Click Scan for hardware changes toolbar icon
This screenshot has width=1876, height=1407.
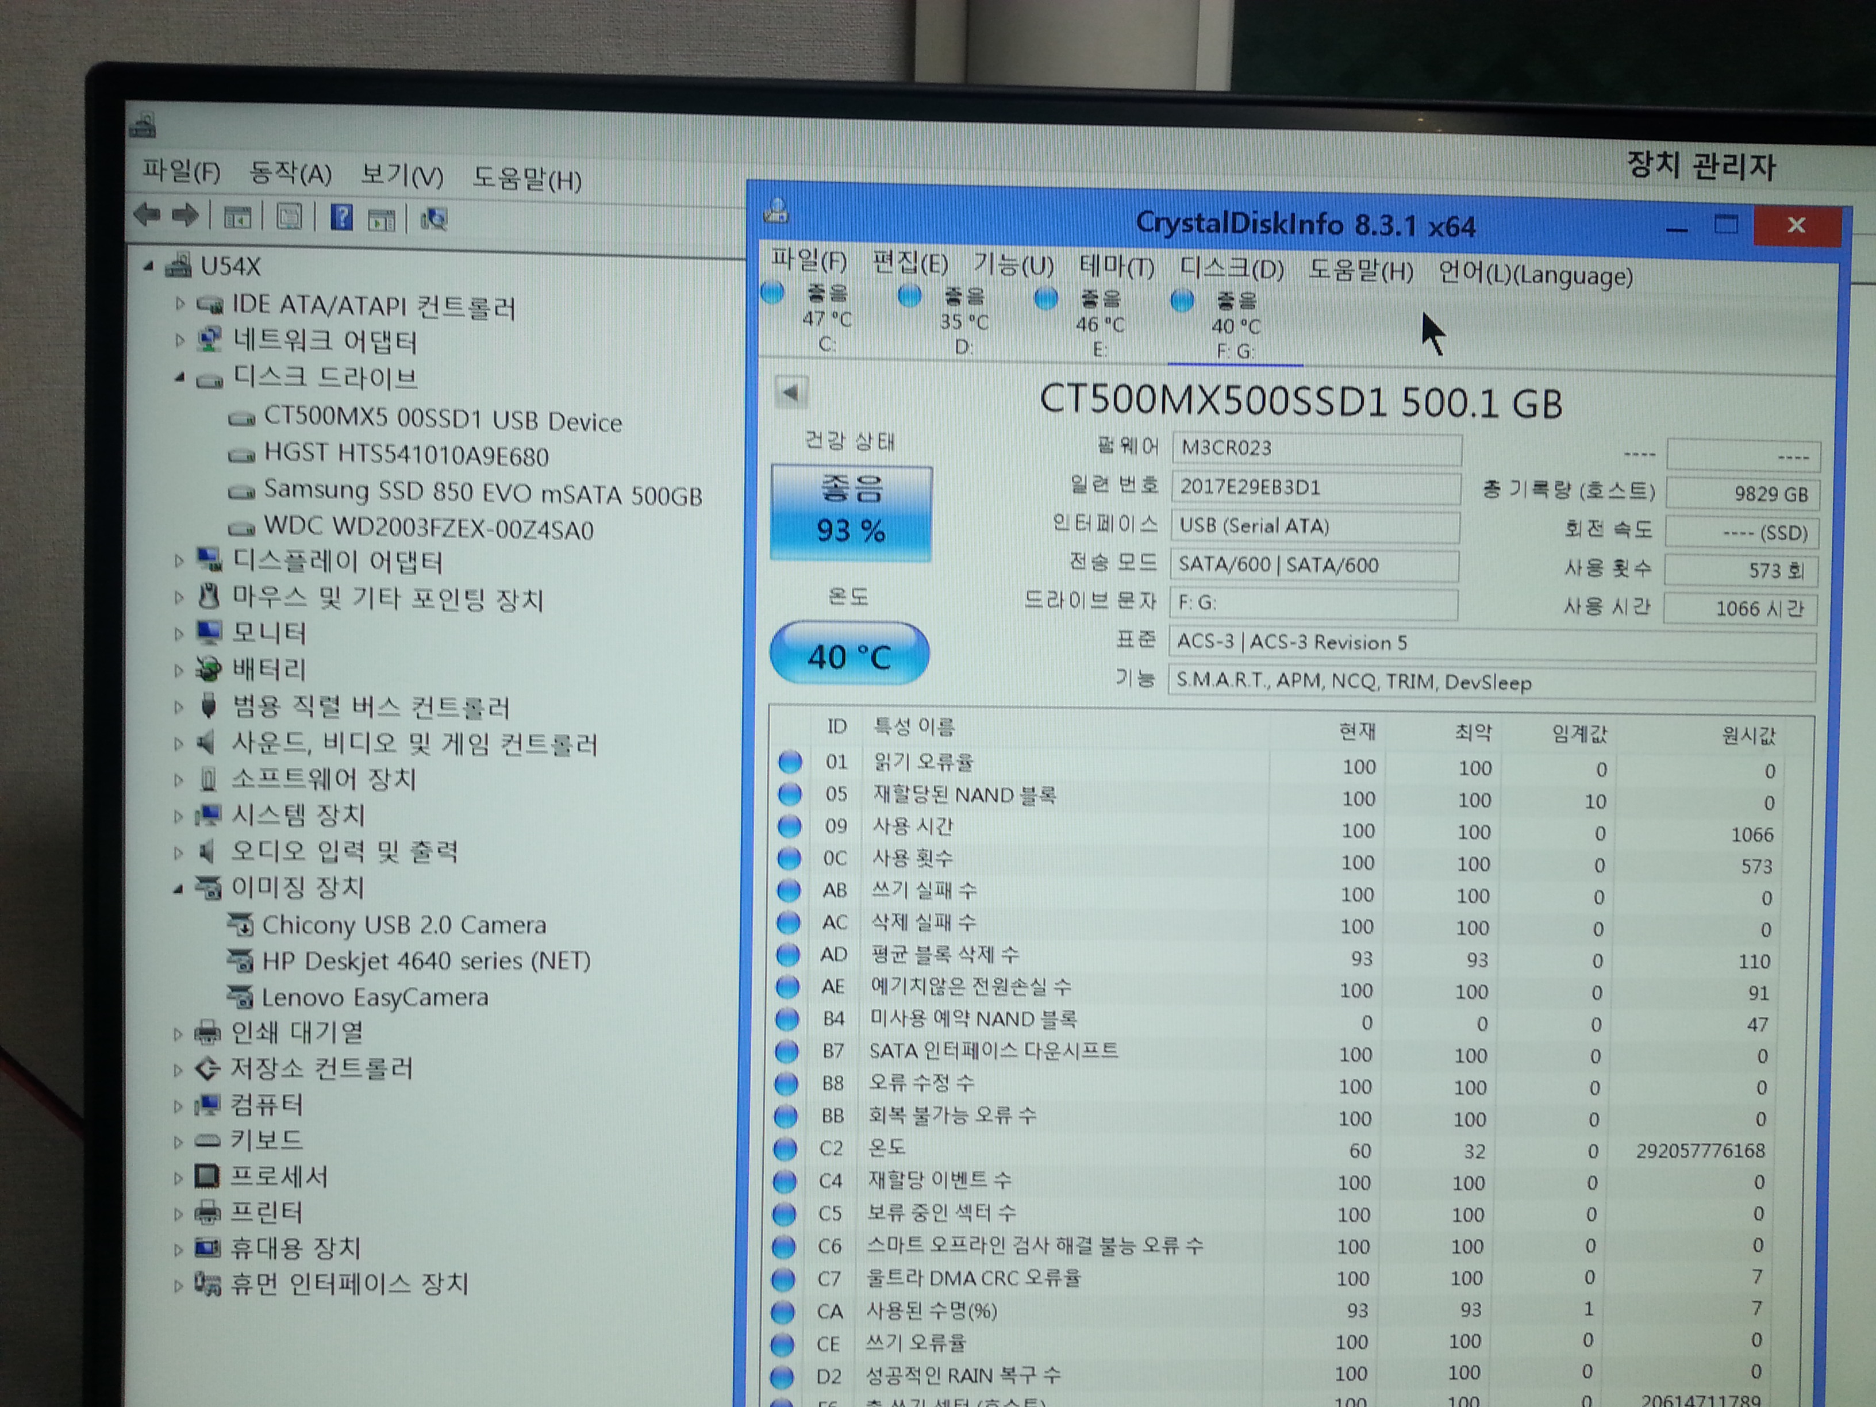coord(433,221)
